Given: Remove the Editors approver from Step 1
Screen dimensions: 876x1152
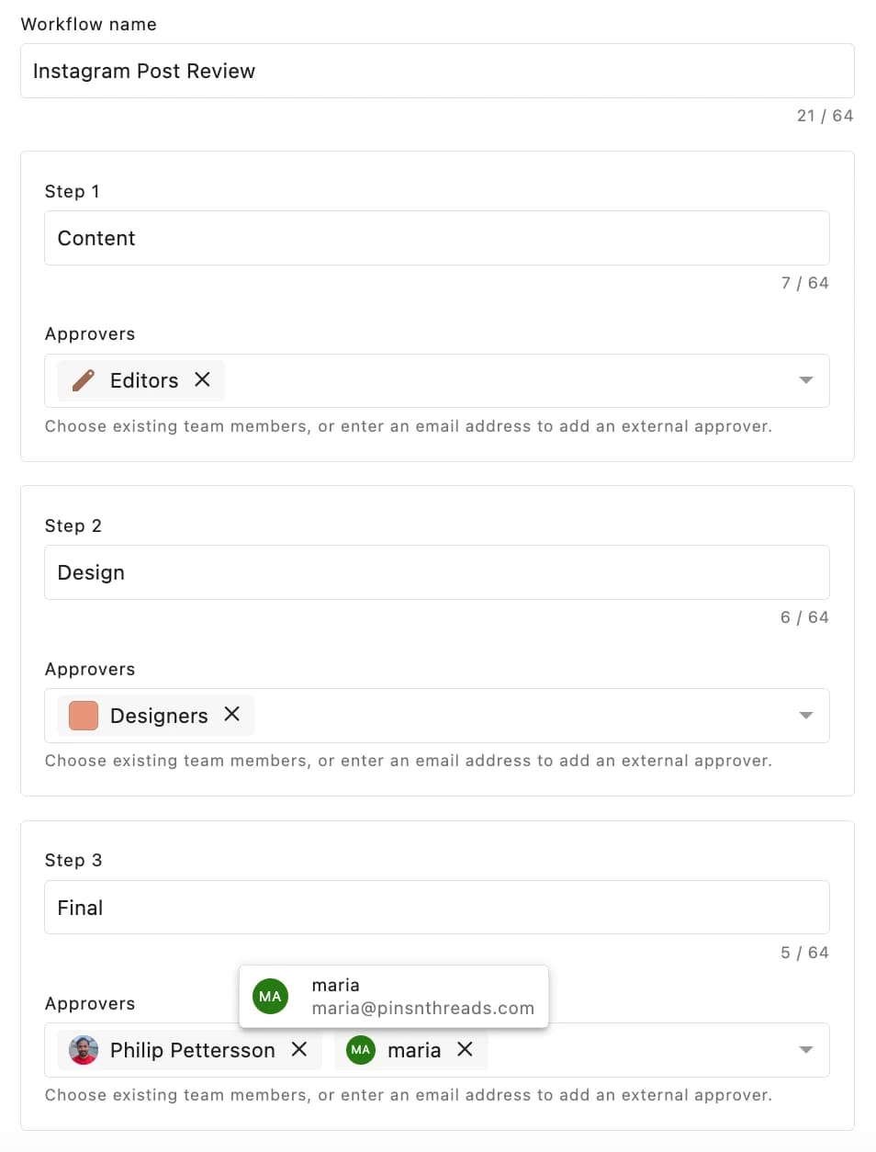Looking at the screenshot, I should coord(203,379).
